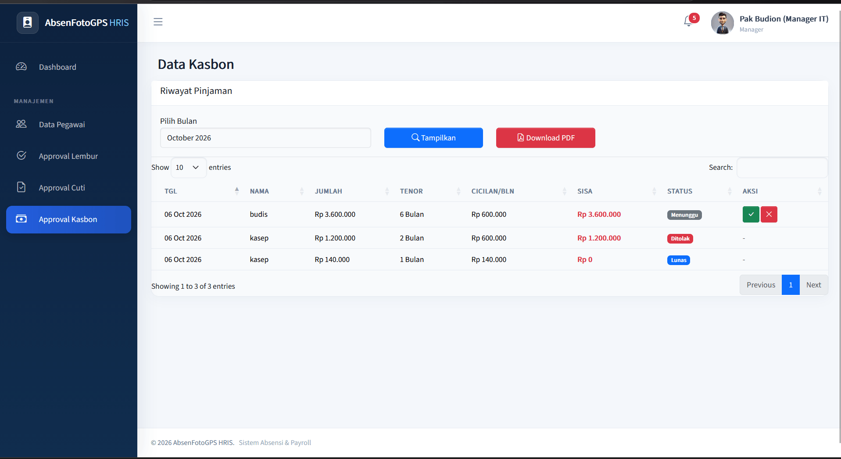Open Pak Budion profile name
The width and height of the screenshot is (841, 459).
point(784,19)
